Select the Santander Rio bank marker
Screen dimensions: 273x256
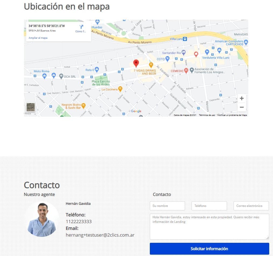click(183, 52)
